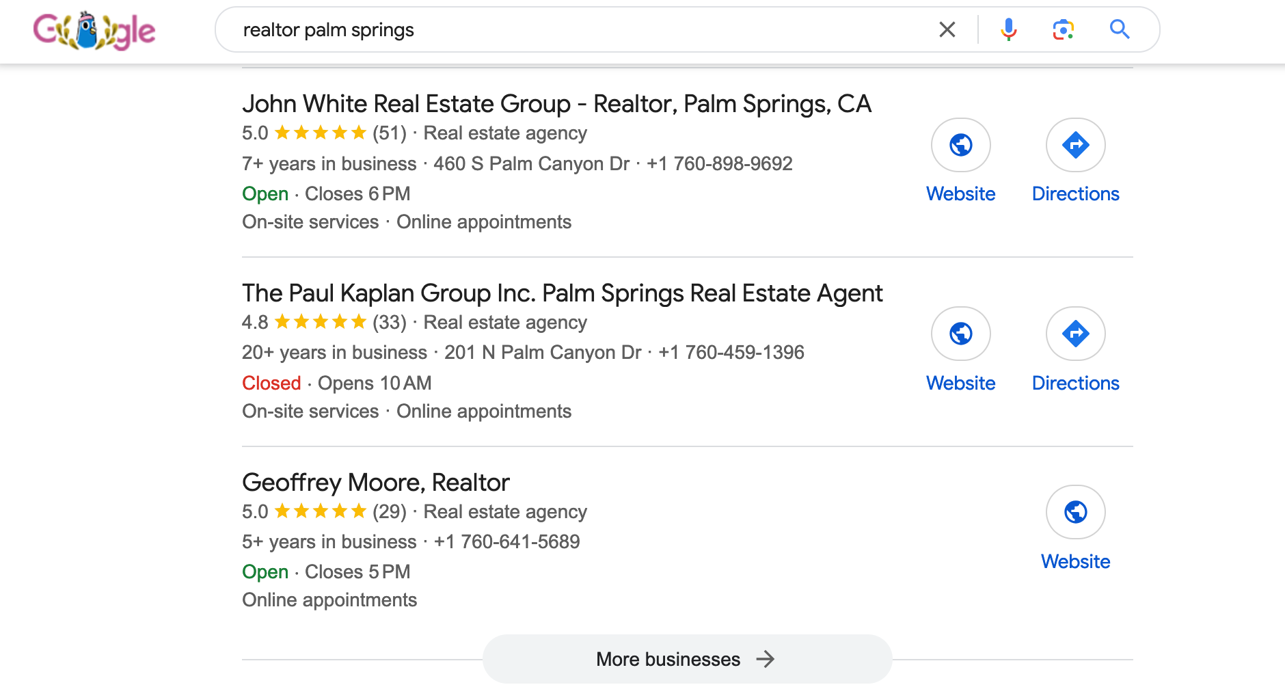1285x700 pixels.
Task: Click Paul Kaplan Group's 33 reviews rating
Action: (324, 323)
